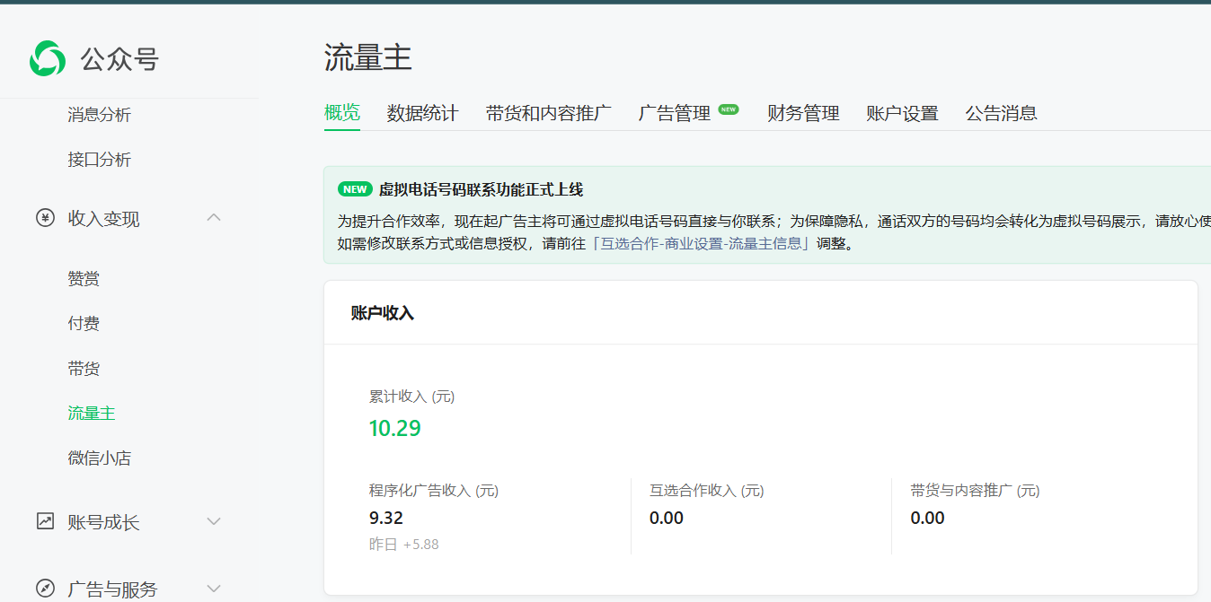
Task: Click the 累计收入 amount 10.29
Action: 394,429
